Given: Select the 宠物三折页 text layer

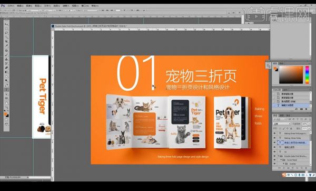Looking at the screenshot, I should pos(292,147).
